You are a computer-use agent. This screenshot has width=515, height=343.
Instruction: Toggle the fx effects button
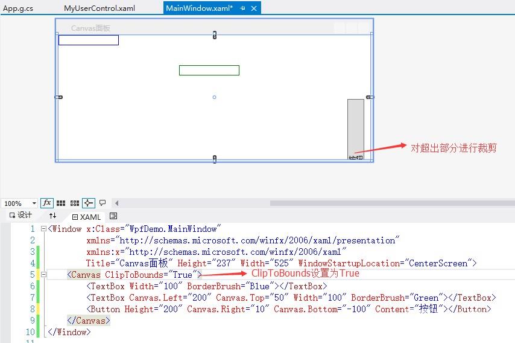[47, 203]
